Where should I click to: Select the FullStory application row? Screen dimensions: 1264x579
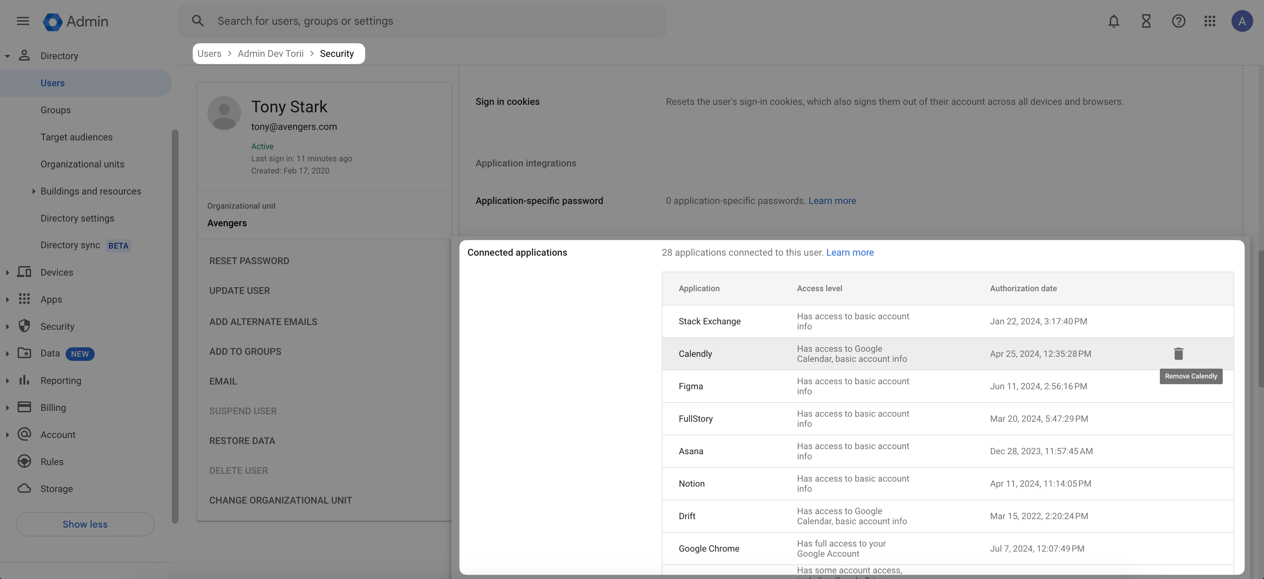pos(947,419)
